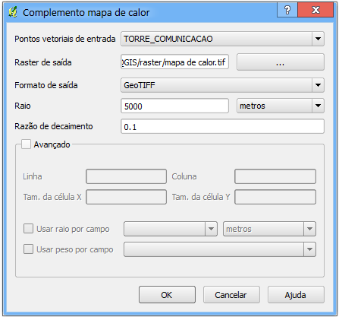Viewport: 339px width, 317px height.
Task: Open the Raio units metros dropdown
Action: coord(281,106)
